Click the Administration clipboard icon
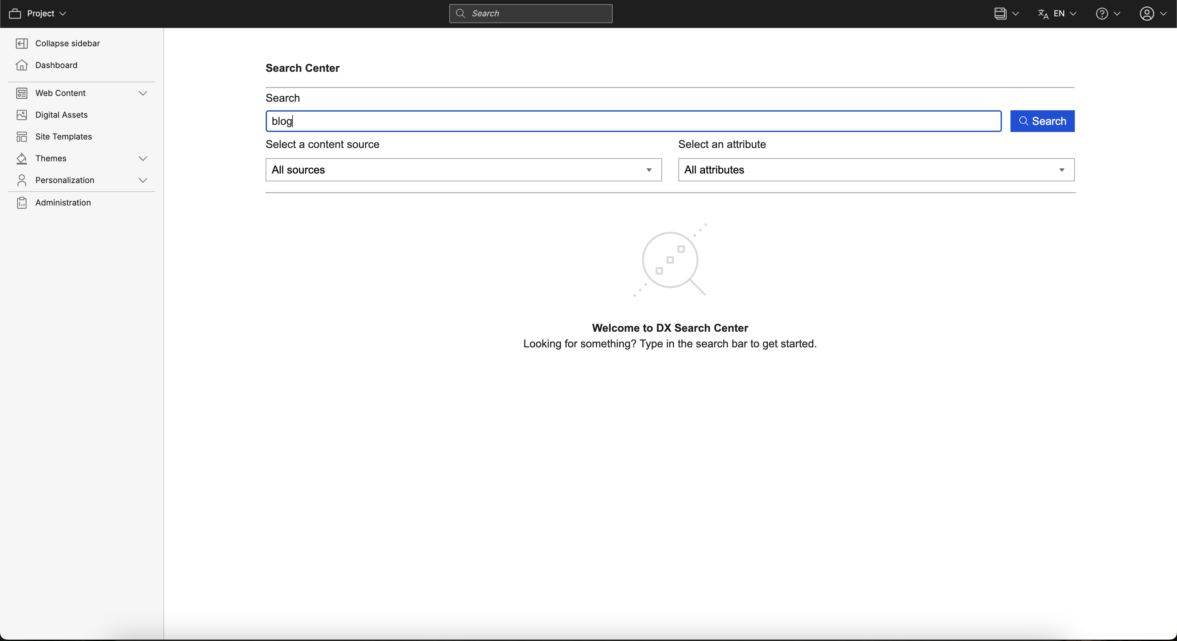This screenshot has height=641, width=1177. 21,203
